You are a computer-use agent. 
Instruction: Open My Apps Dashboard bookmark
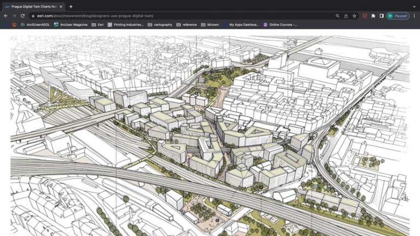(241, 25)
